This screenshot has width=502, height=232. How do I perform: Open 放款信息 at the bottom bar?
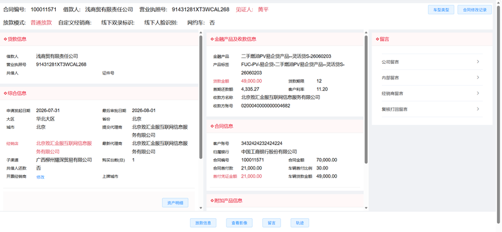tap(203, 223)
